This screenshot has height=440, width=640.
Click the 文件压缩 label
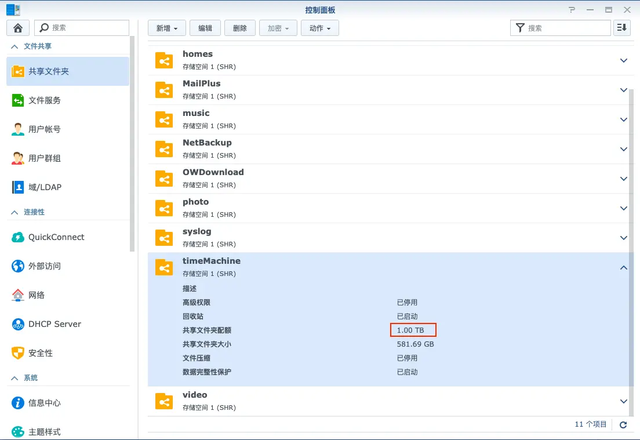point(197,358)
